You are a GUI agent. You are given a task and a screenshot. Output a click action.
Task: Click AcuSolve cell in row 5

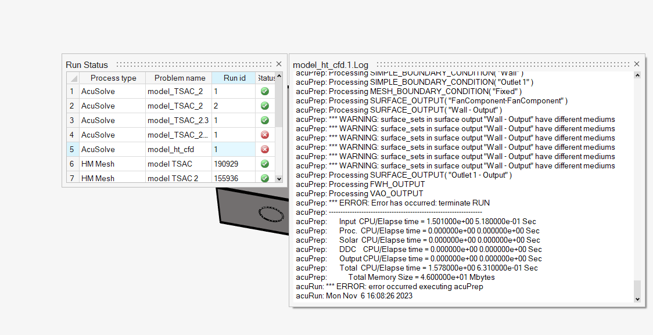coord(112,149)
